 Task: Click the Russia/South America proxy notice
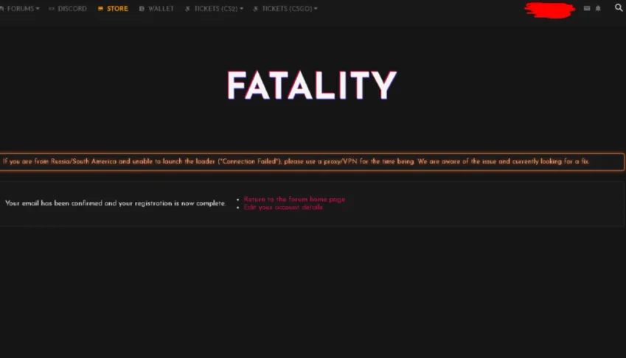coord(312,162)
